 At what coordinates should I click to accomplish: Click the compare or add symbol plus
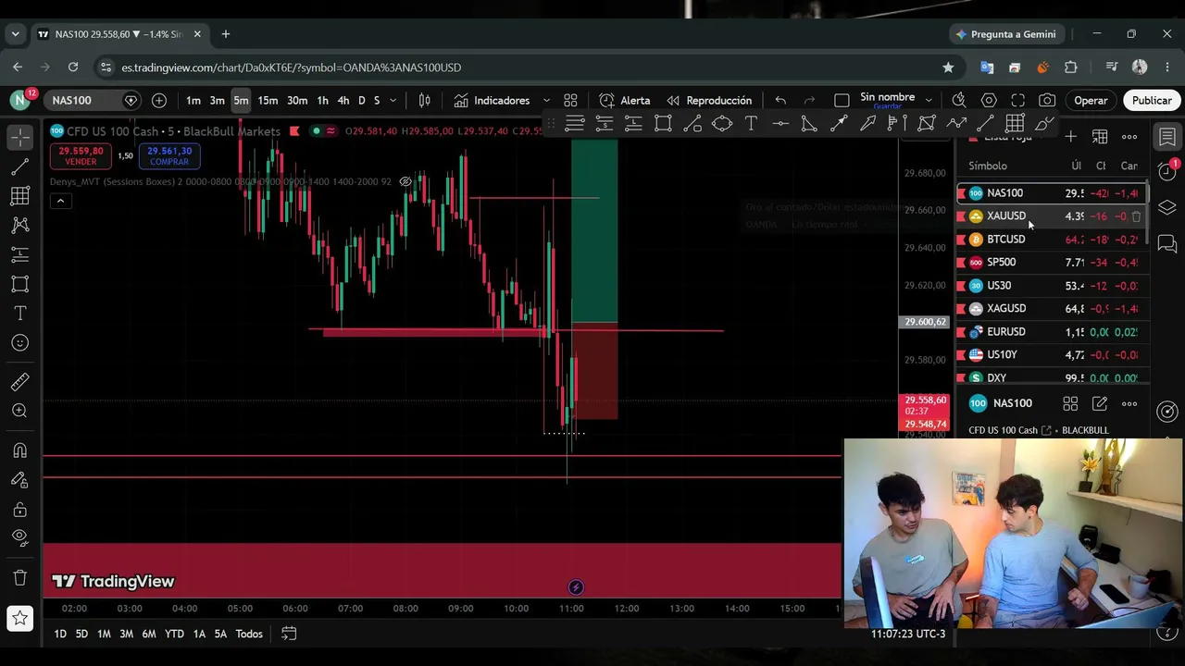159,100
